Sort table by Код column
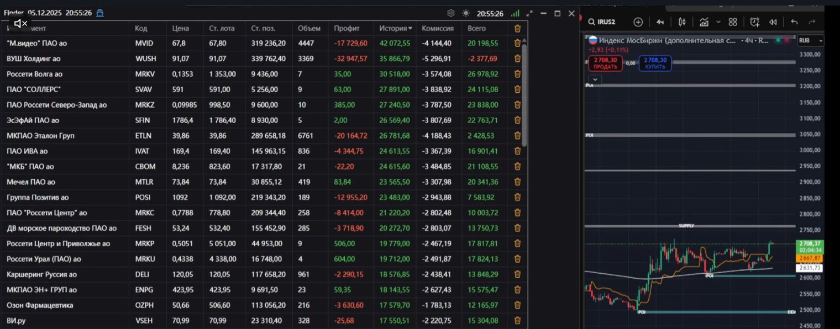The width and height of the screenshot is (840, 329). pyautogui.click(x=141, y=28)
